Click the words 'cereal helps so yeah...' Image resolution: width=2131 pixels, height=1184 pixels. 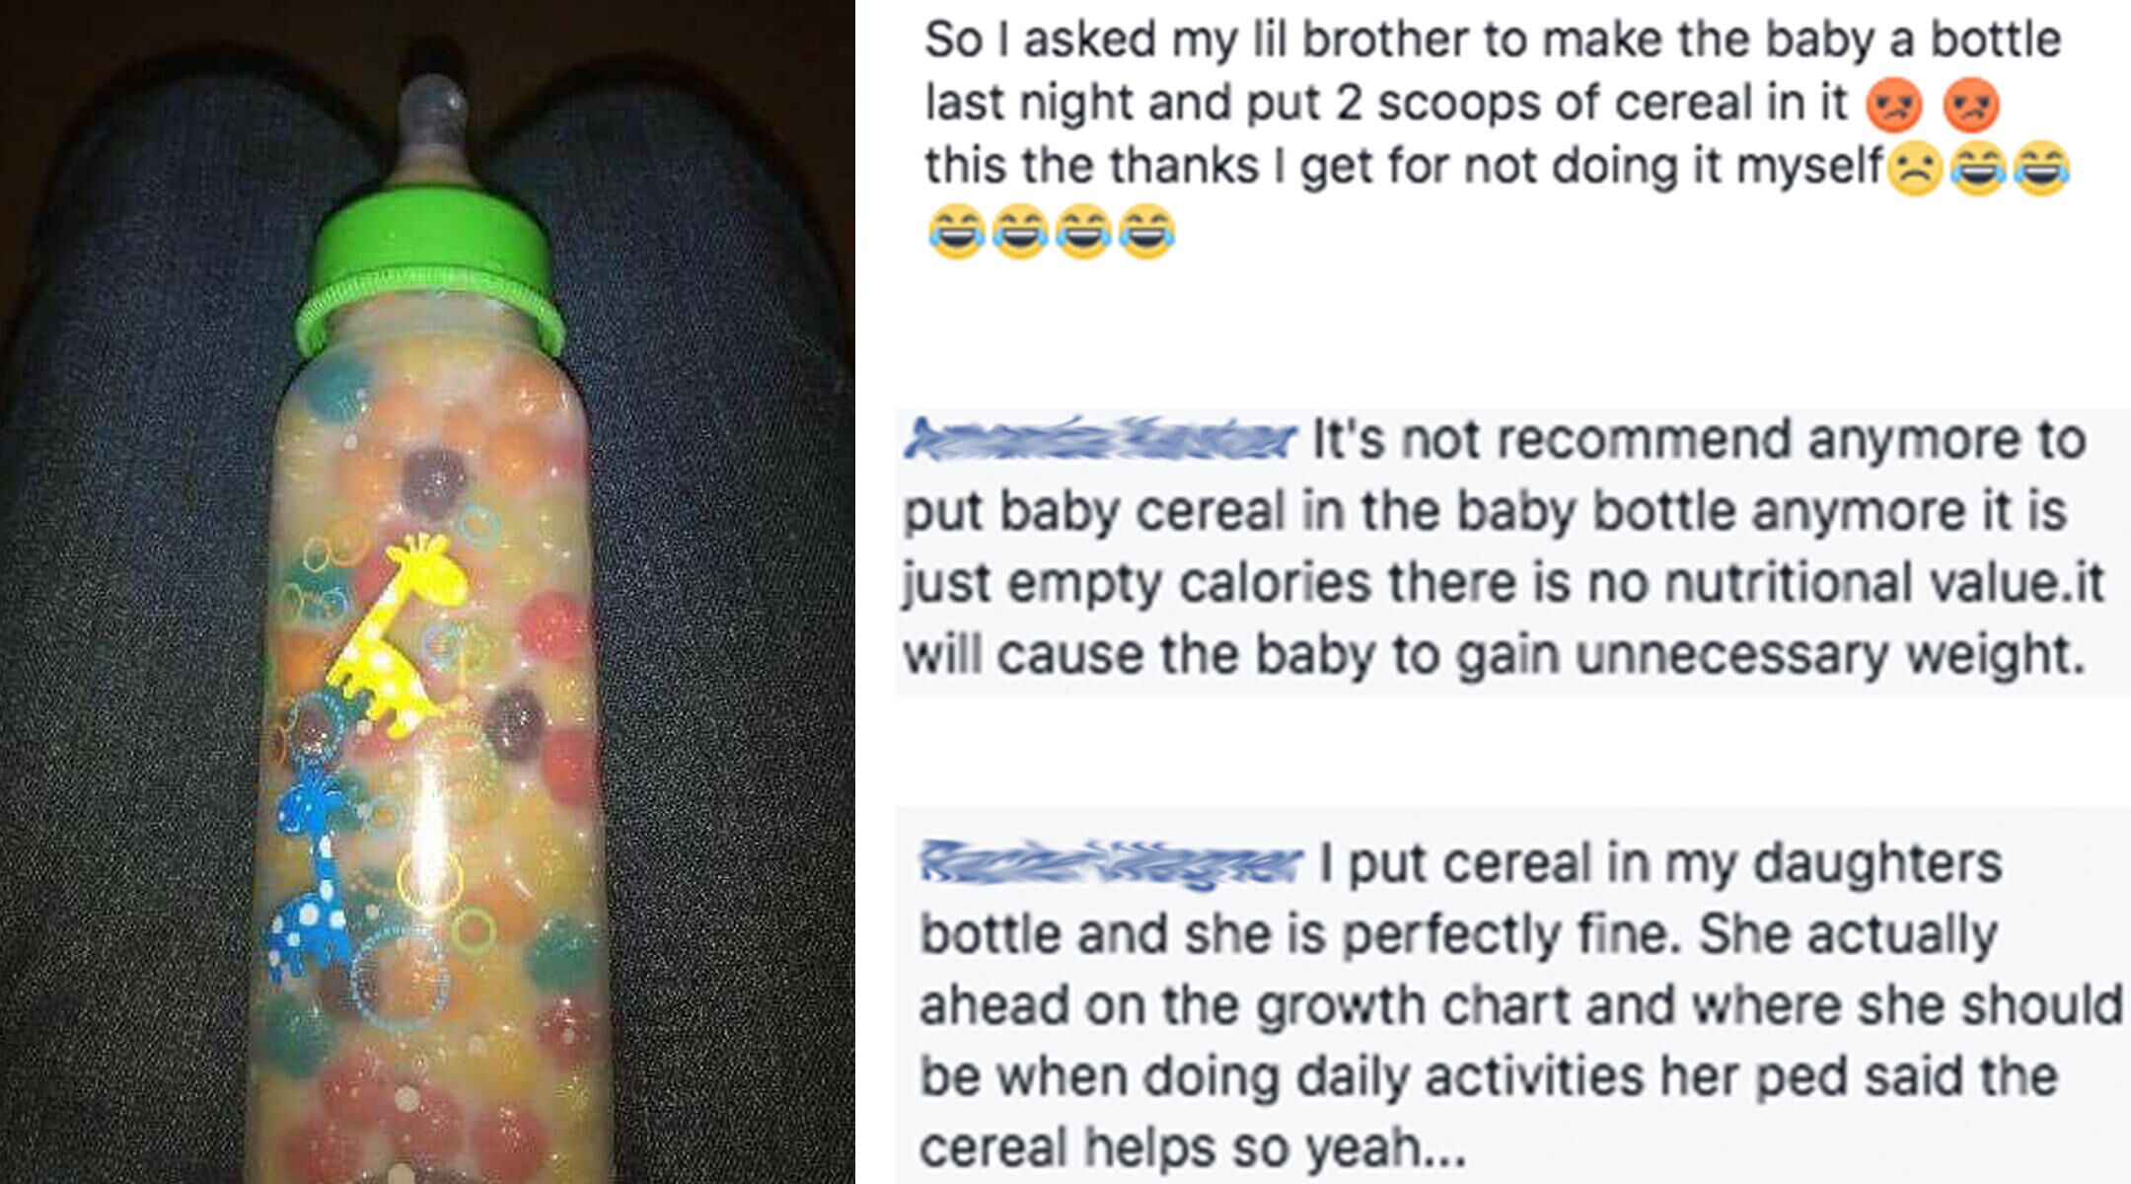1193,1147
